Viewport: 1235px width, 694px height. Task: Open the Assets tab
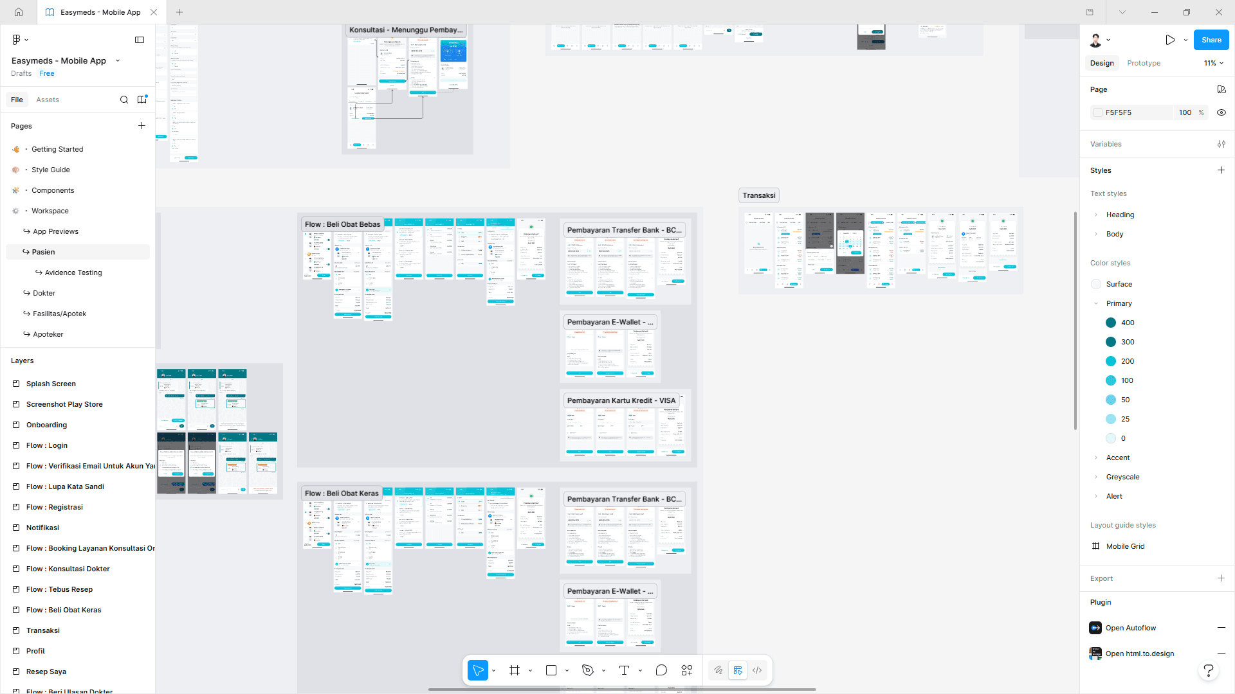pos(48,100)
